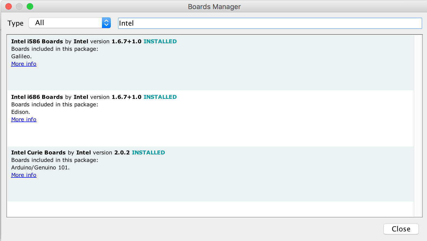Click INSTALLED label of Intel Curie Boards

148,153
